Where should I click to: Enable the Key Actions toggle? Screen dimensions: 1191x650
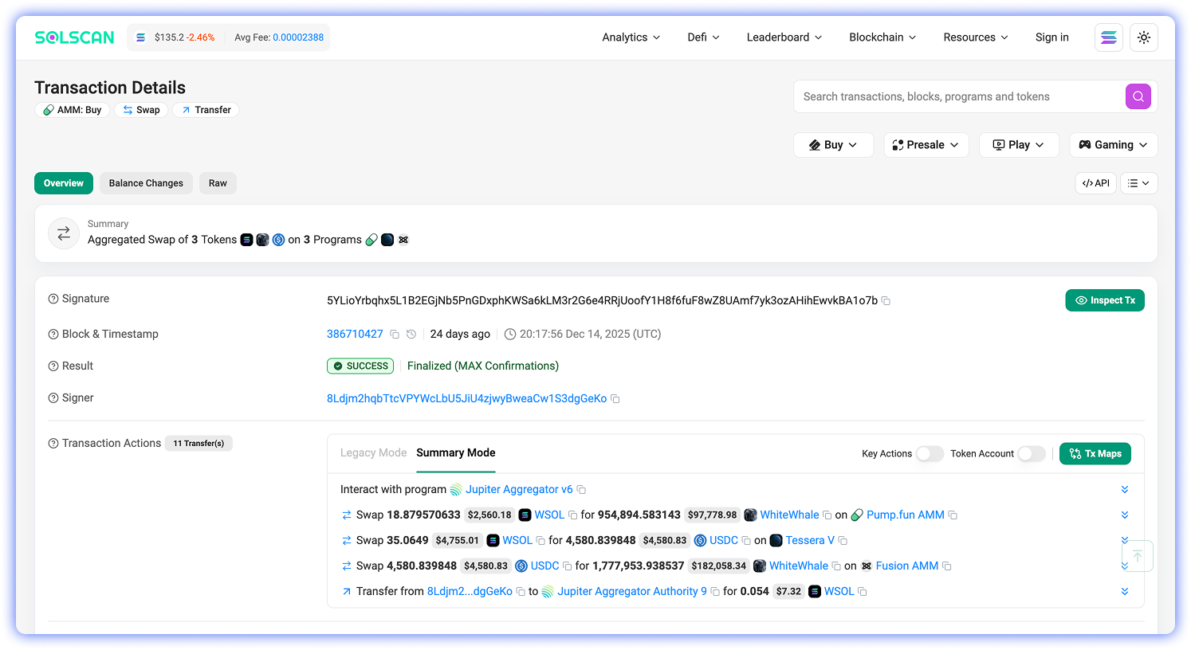(929, 453)
